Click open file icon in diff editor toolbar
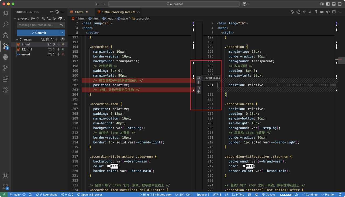The image size is (345, 197). [x=298, y=12]
